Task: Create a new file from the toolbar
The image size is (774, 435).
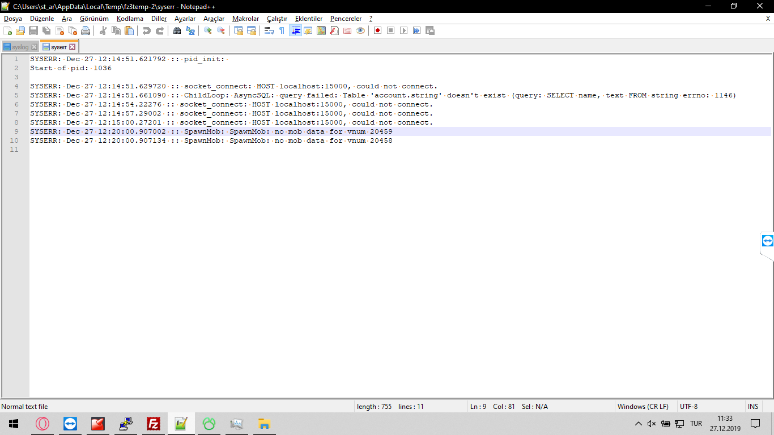Action: (7, 31)
